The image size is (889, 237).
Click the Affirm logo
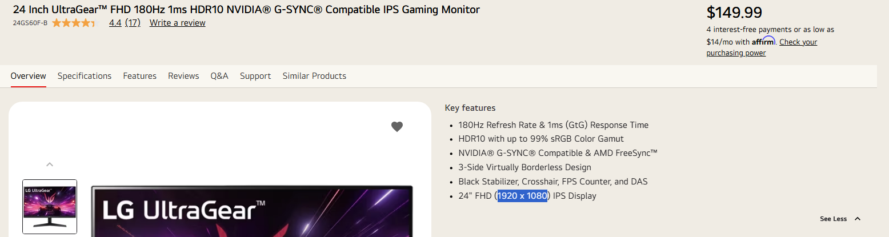click(x=763, y=42)
